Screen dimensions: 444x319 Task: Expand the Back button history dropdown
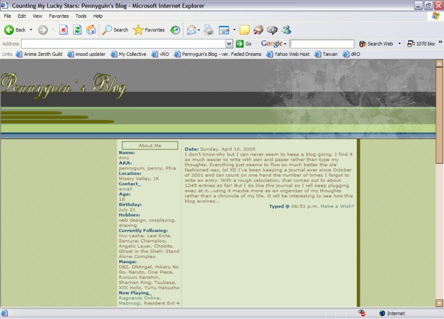[31, 30]
